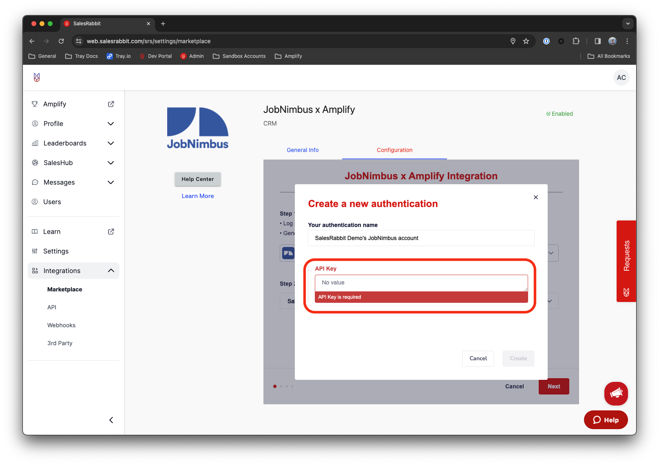This screenshot has width=659, height=465.
Task: Click the Learn book icon
Action: click(x=35, y=231)
